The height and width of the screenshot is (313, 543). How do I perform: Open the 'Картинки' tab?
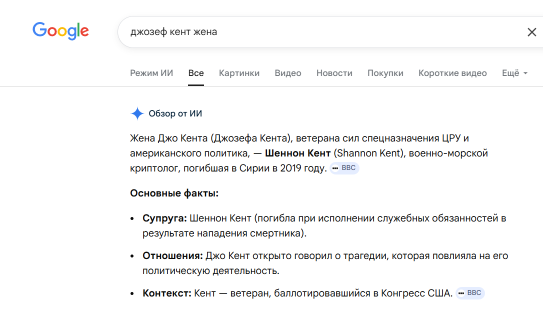tap(239, 73)
